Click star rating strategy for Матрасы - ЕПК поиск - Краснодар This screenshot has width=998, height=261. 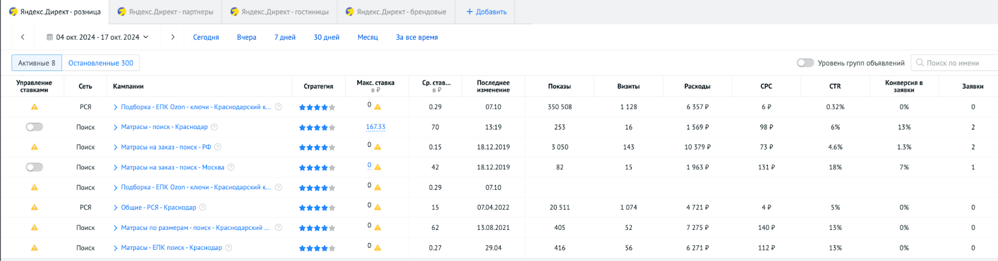coord(317,249)
